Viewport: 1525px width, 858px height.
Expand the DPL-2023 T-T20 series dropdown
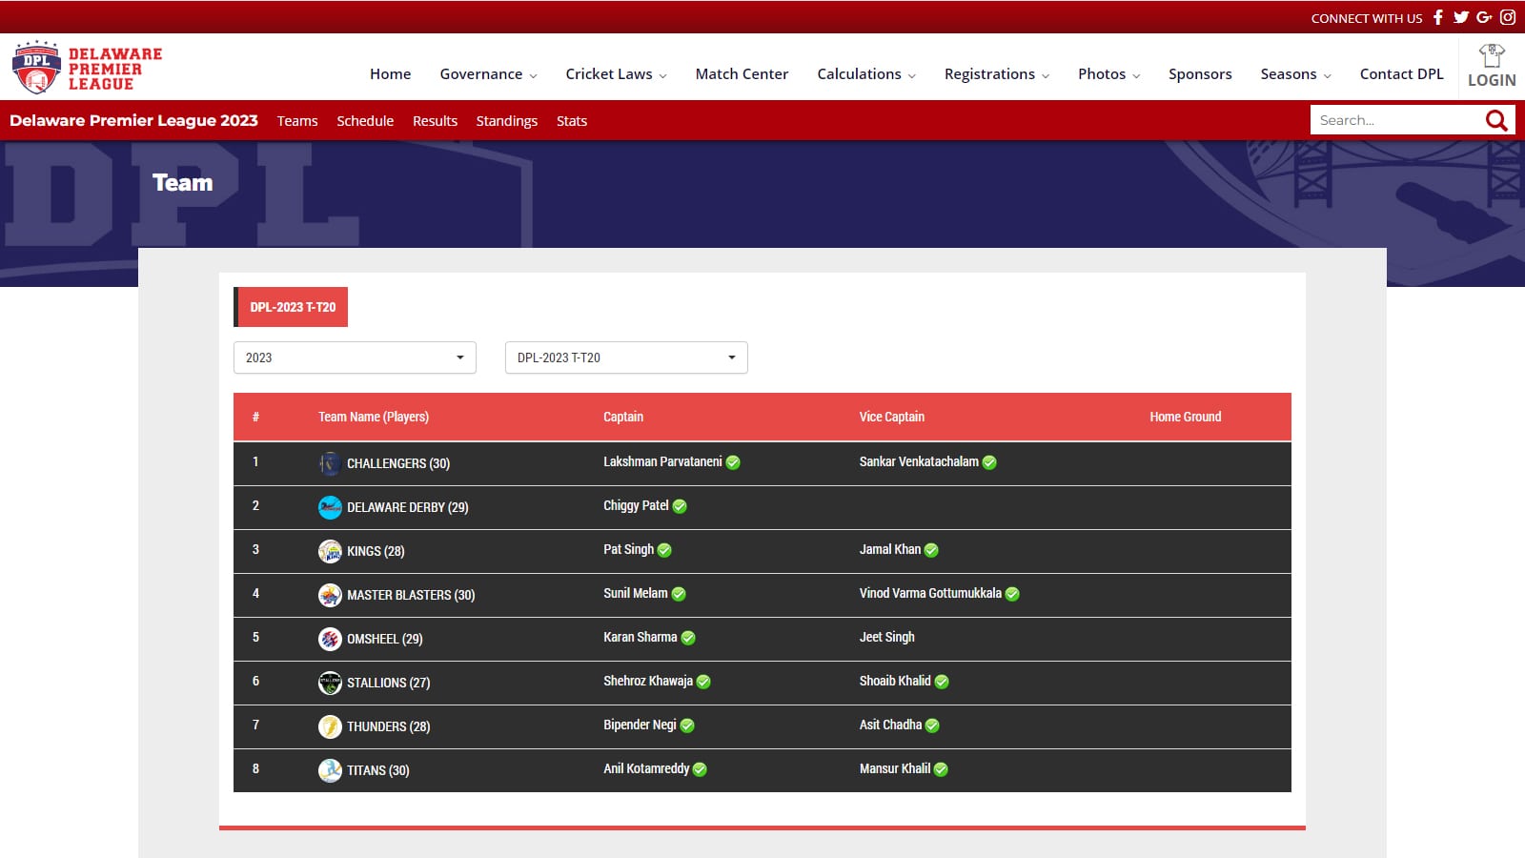[x=626, y=357]
